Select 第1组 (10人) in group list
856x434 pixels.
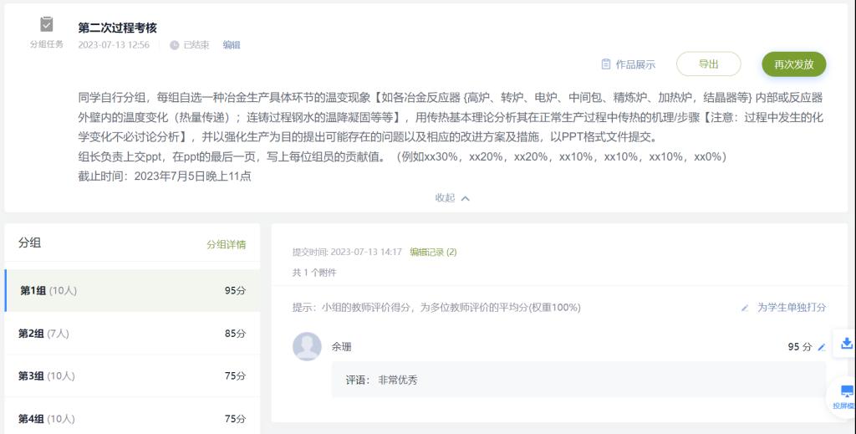tap(133, 290)
